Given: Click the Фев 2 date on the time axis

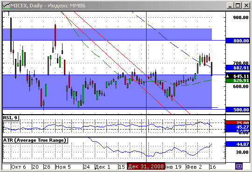Looking at the screenshot, I should point(194,167).
